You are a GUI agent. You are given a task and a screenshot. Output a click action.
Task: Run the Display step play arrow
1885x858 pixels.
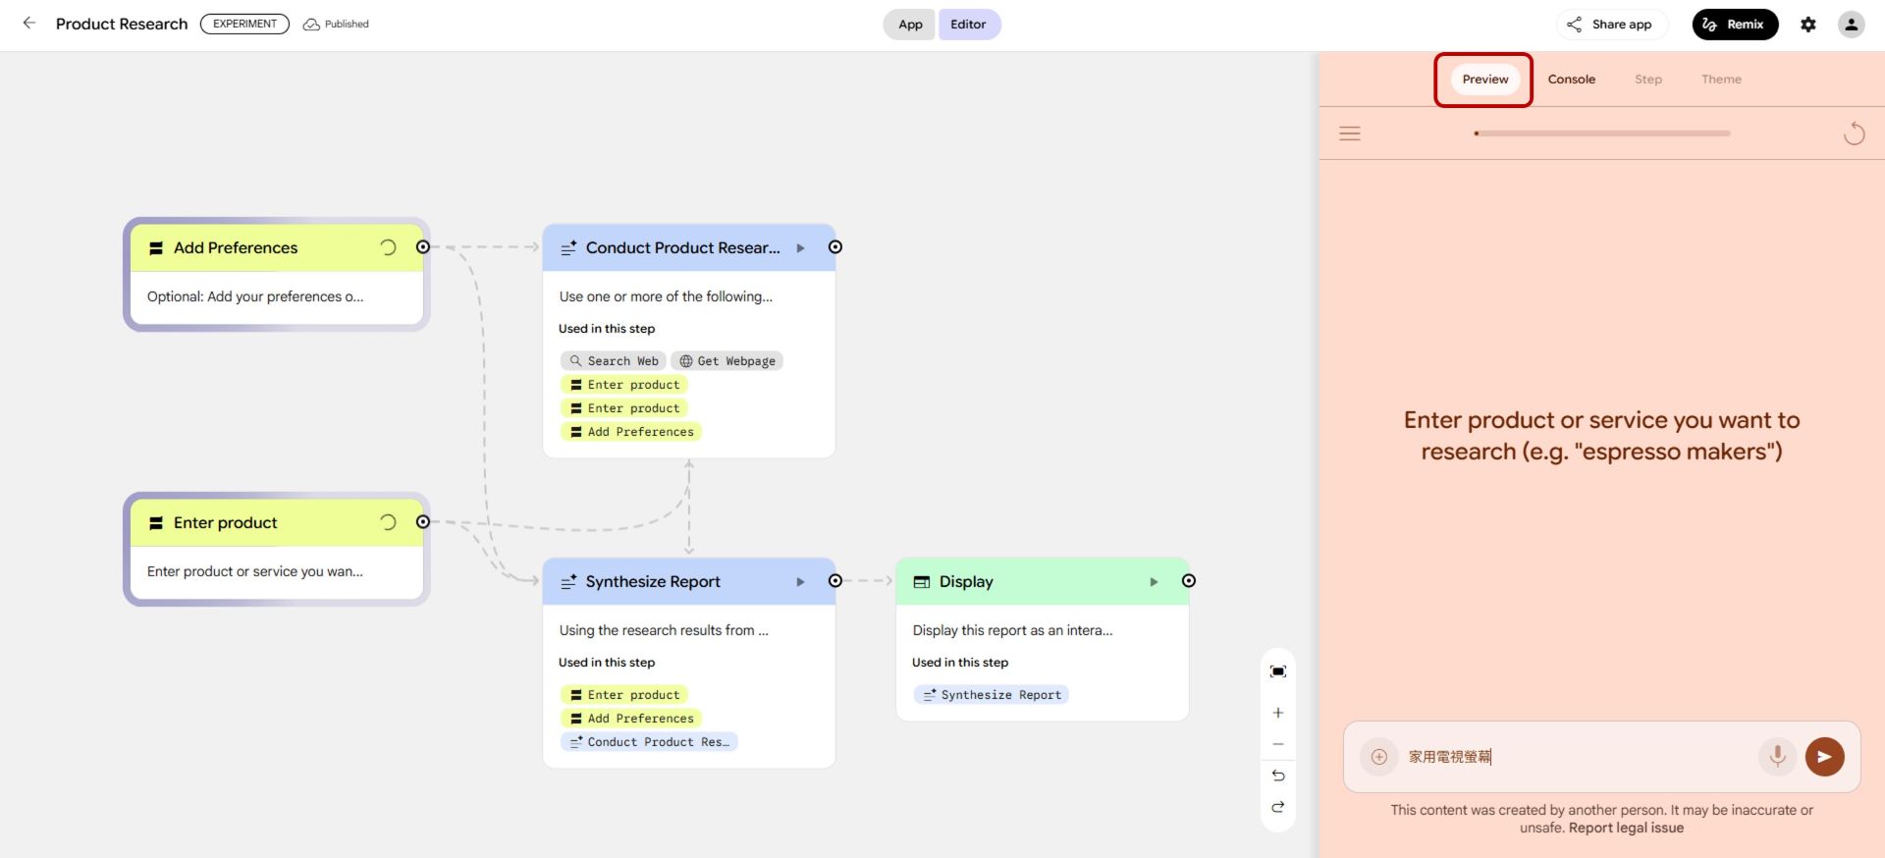[x=1154, y=582]
